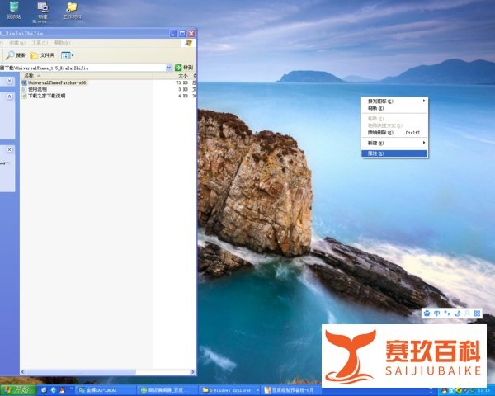Expand the address bar dropdown arrow

[x=169, y=68]
